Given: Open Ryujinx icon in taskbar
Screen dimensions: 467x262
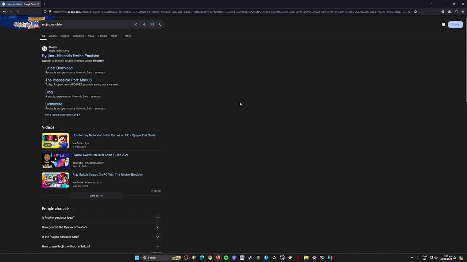Looking at the screenshot, I should tap(330, 258).
